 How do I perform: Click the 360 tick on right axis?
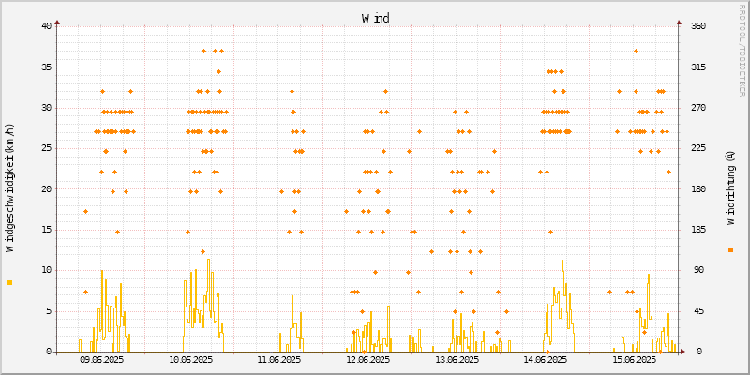click(x=698, y=26)
